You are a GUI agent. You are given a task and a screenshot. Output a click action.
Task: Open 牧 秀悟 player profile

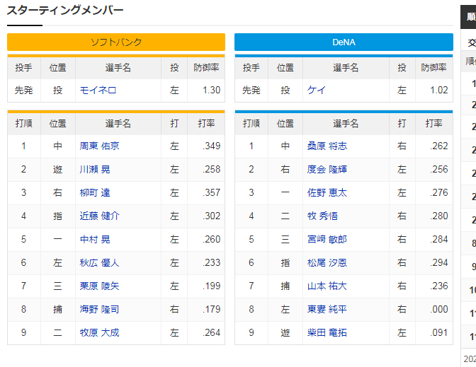322,216
